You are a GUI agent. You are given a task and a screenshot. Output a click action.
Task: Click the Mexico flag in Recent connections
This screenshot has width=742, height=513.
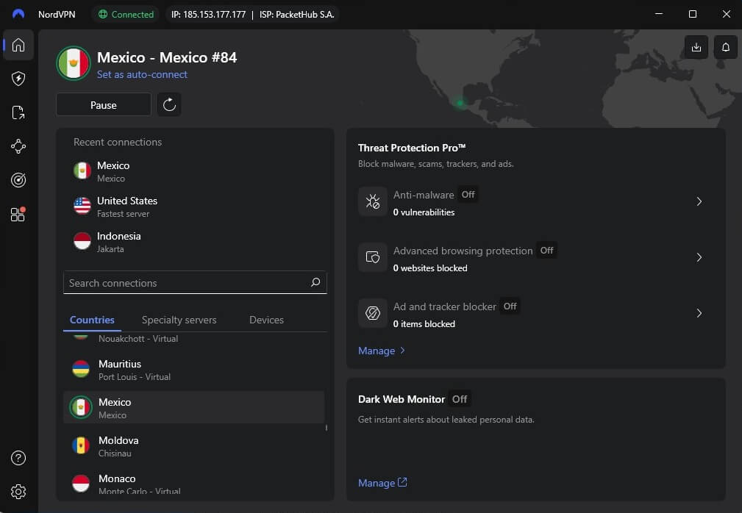click(82, 171)
